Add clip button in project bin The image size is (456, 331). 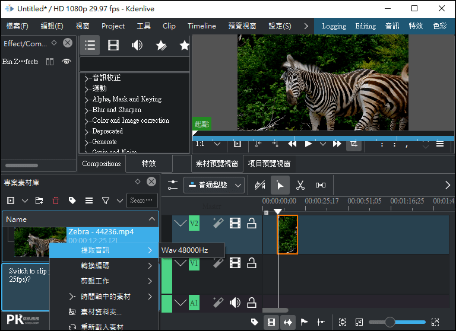pos(11,200)
